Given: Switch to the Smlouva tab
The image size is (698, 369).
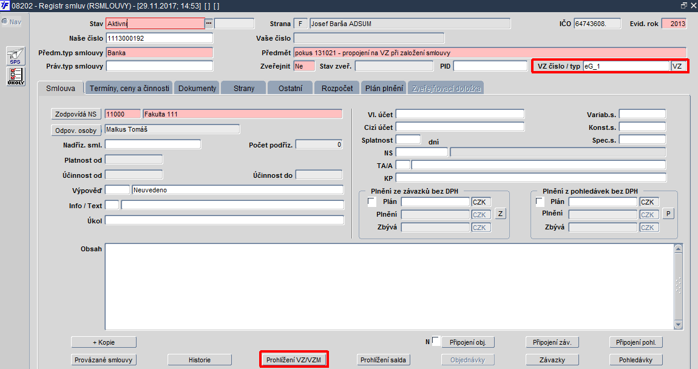Looking at the screenshot, I should point(61,88).
